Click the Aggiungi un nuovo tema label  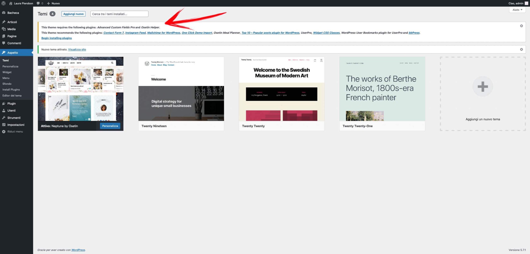[483, 119]
